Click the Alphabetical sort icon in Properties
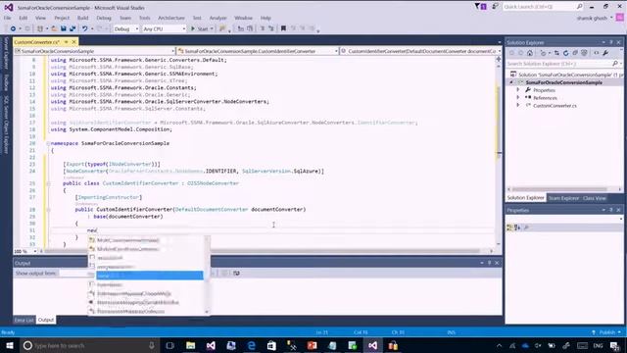Viewport: 627px width, 353px height. (517, 227)
